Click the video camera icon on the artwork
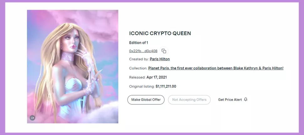 point(32,118)
